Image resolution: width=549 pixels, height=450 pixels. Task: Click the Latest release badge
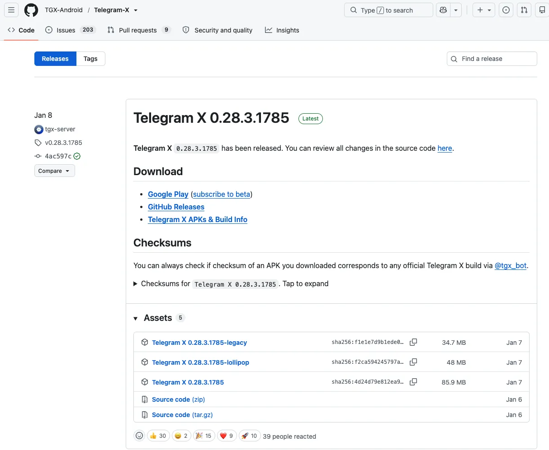pos(311,119)
